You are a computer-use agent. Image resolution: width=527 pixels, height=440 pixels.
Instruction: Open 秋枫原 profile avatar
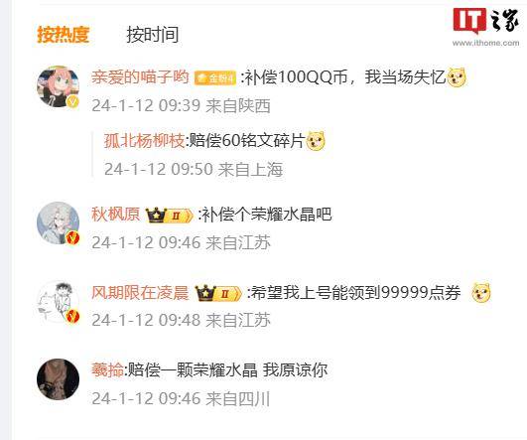pos(59,223)
